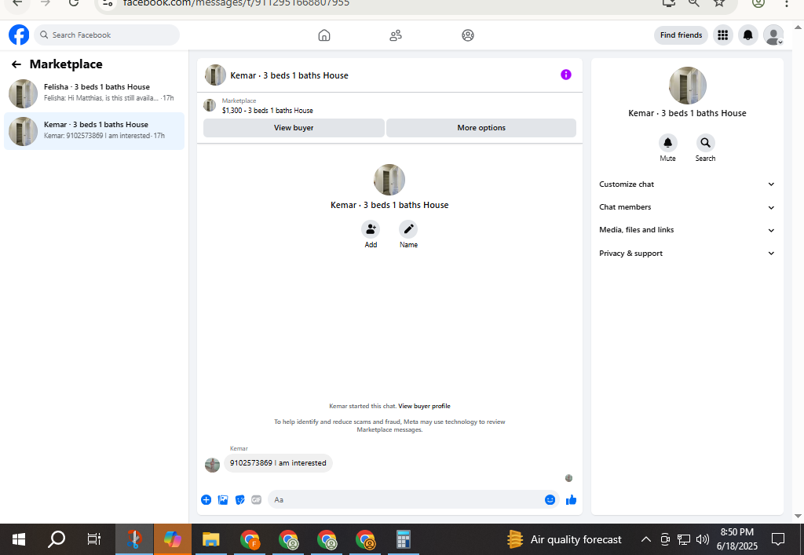Image resolution: width=804 pixels, height=555 pixels.
Task: Open Felisha's 3 beds conversation
Action: pyautogui.click(x=94, y=93)
